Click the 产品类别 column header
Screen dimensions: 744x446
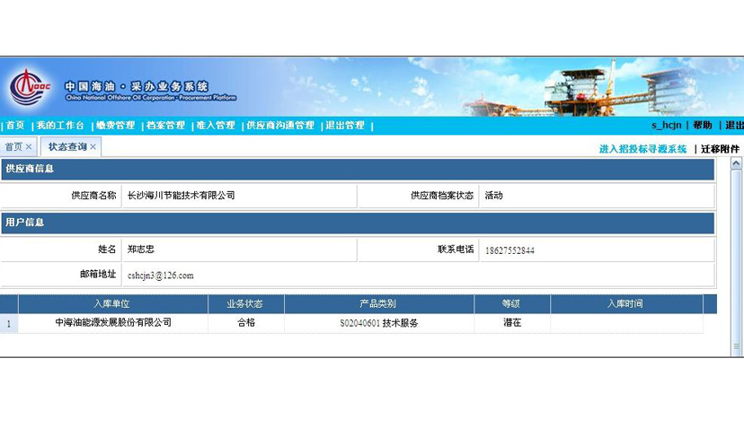(x=378, y=304)
